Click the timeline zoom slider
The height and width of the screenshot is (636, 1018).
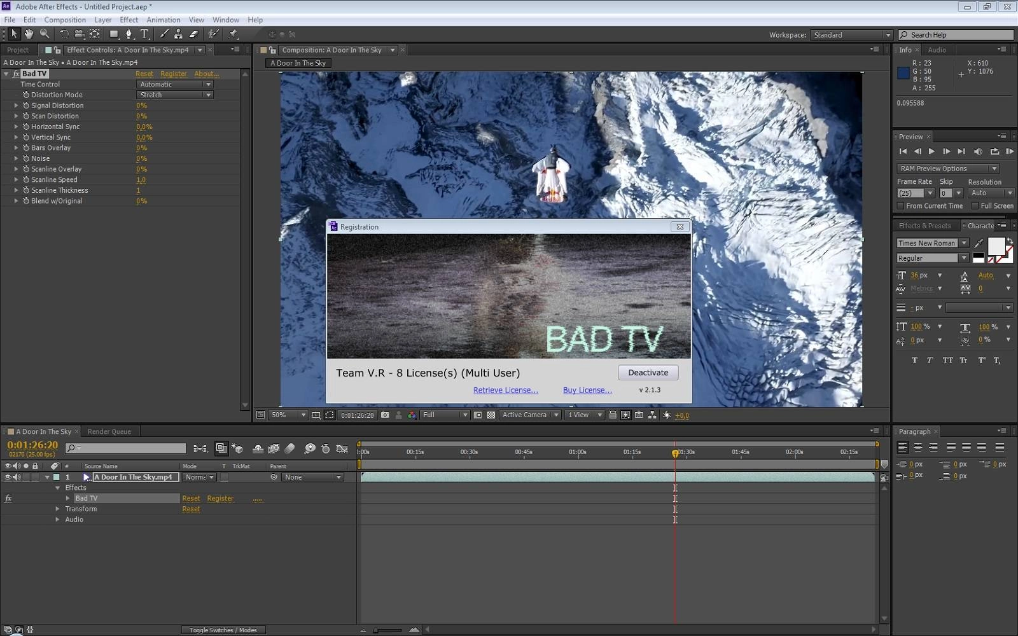pyautogui.click(x=388, y=630)
